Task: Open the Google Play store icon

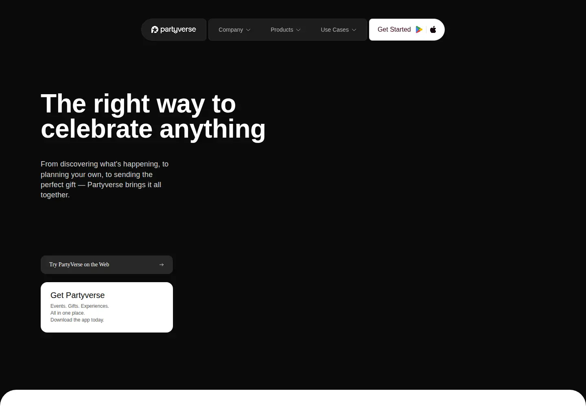Action: click(x=419, y=30)
